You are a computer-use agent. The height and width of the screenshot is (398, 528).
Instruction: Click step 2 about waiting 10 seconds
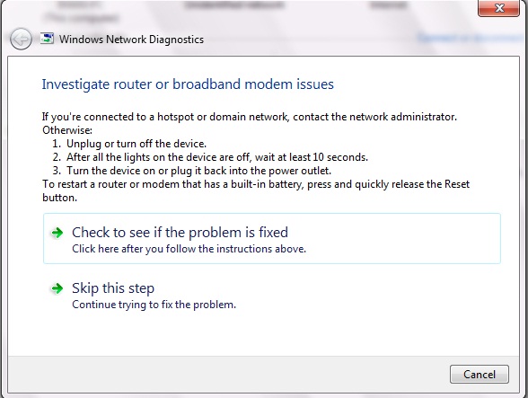[x=210, y=157]
